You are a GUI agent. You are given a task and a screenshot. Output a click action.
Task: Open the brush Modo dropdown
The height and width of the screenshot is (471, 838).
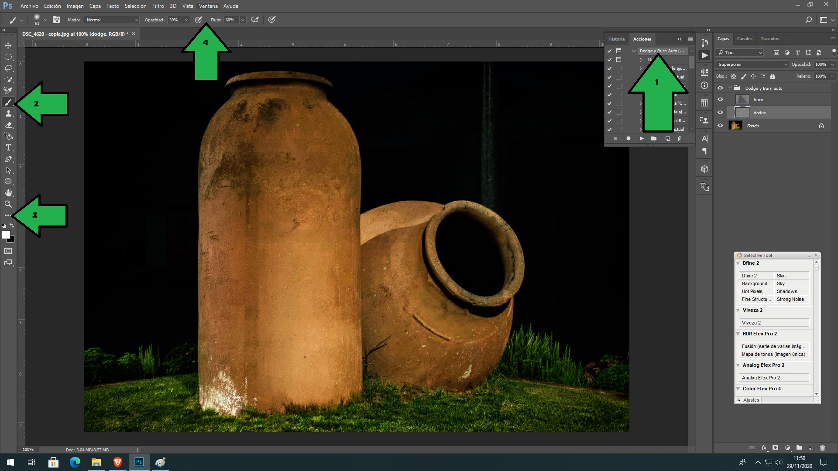(x=111, y=20)
